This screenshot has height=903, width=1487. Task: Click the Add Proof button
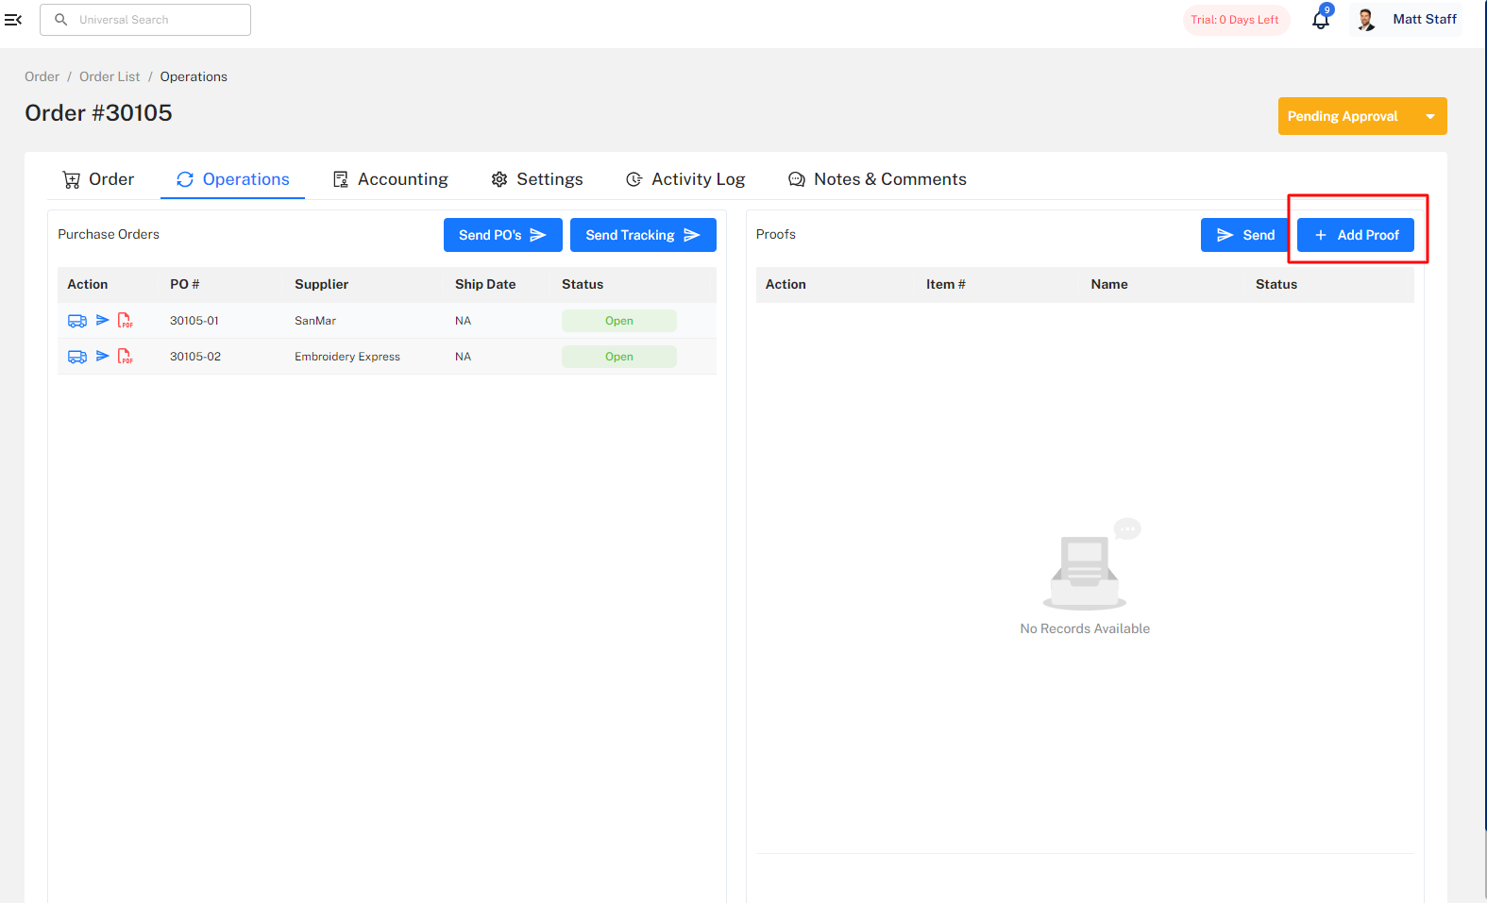coord(1356,235)
